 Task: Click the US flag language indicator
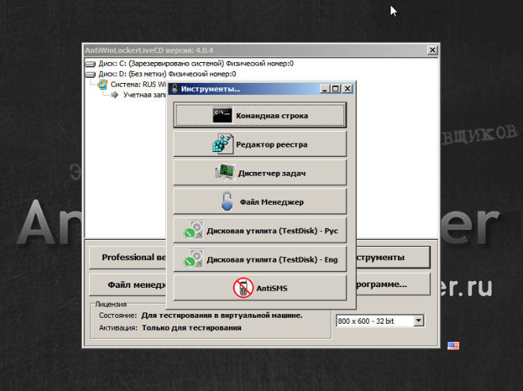[x=453, y=345]
